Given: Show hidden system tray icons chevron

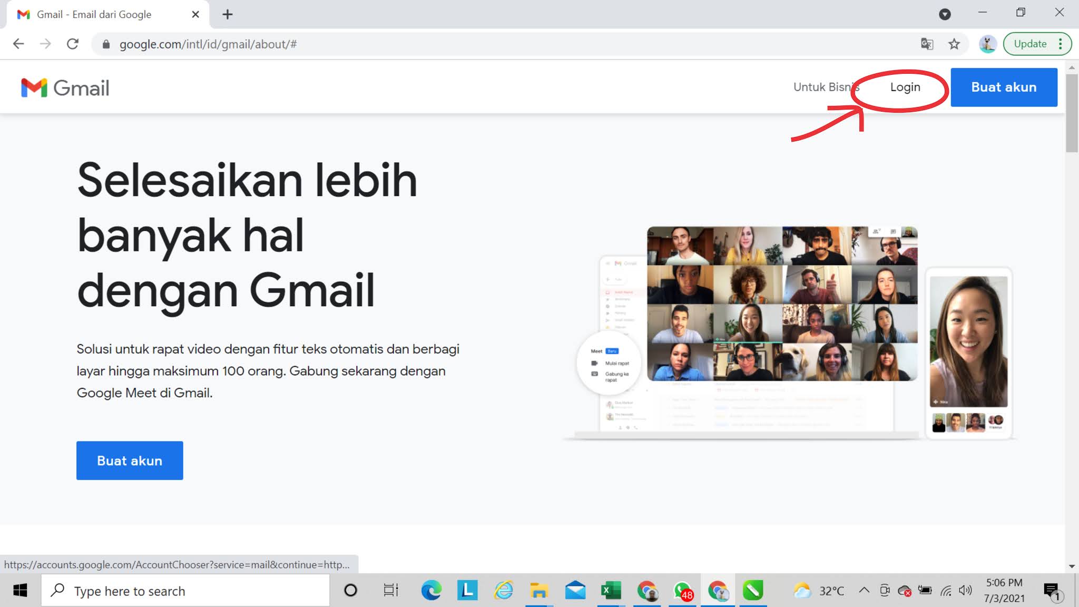Looking at the screenshot, I should (x=864, y=590).
